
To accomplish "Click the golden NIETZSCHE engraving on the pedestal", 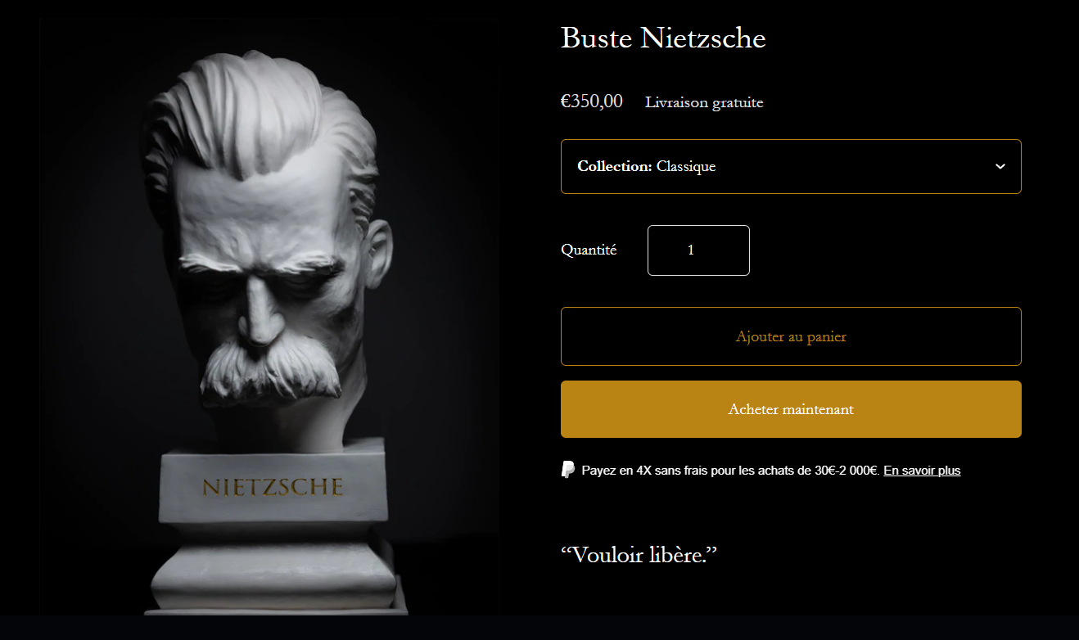I will pyautogui.click(x=273, y=487).
